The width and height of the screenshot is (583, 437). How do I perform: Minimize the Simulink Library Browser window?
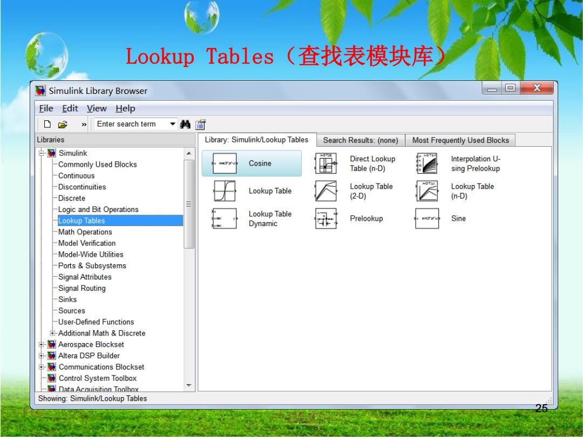[492, 88]
